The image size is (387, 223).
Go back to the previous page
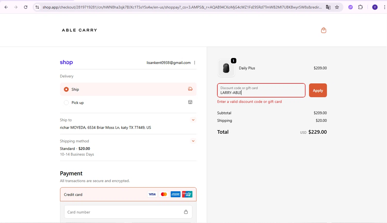6,7
